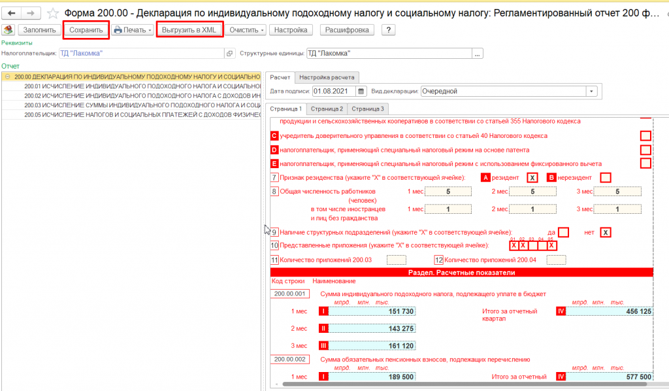Open the Настройка расчета tab
This screenshot has width=669, height=391.
coord(329,77)
